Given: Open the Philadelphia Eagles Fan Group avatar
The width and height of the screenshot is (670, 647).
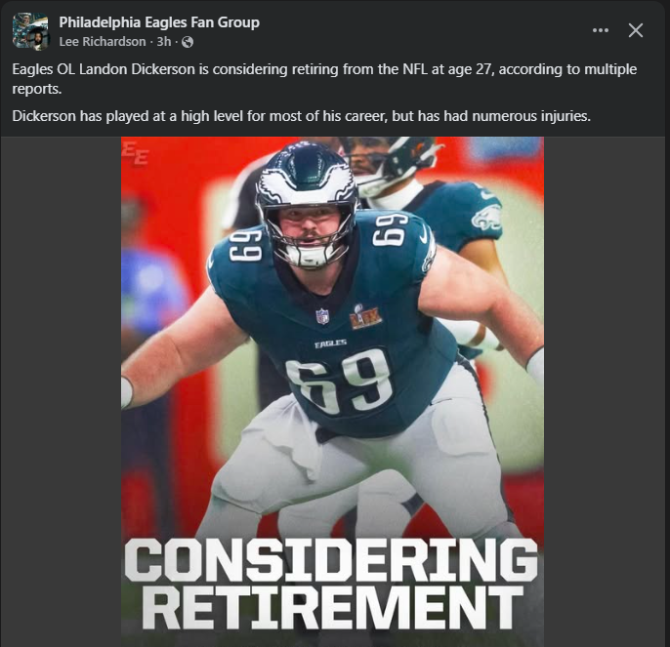Looking at the screenshot, I should (28, 29).
